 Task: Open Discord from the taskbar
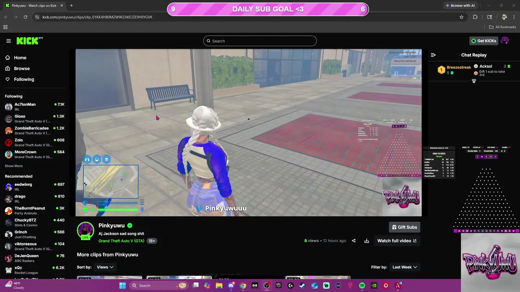click(x=231, y=286)
